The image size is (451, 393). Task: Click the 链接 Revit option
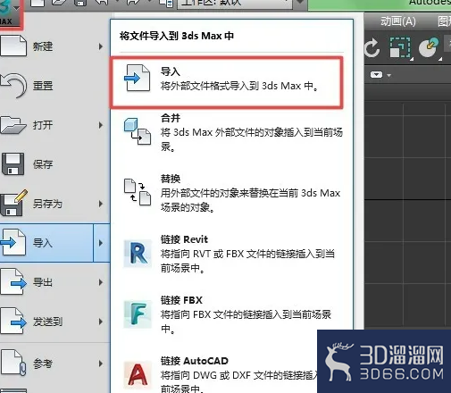pos(232,254)
